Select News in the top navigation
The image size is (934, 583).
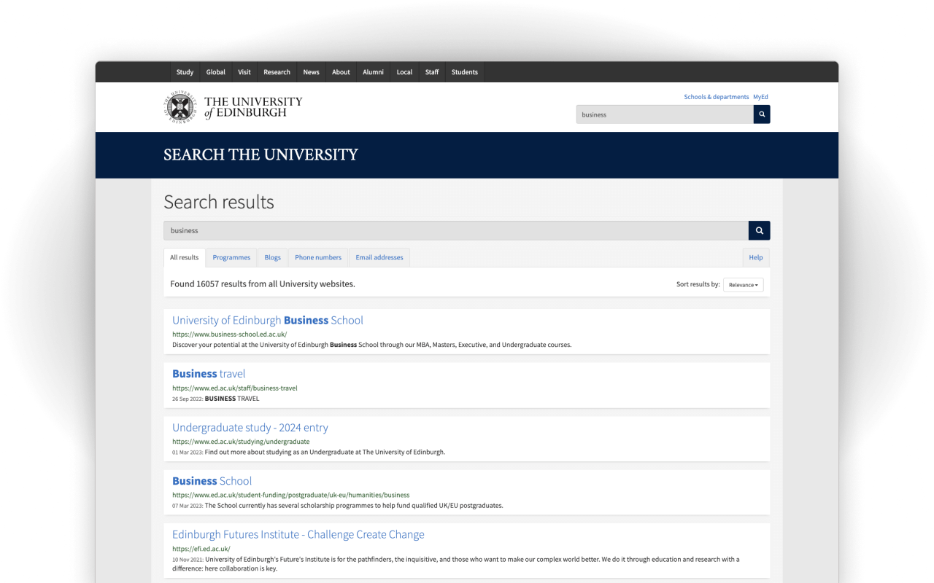pos(312,72)
